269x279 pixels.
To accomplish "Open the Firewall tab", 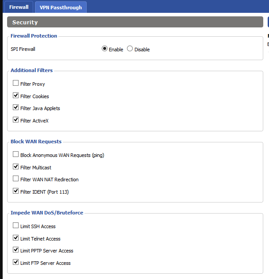I will pyautogui.click(x=19, y=7).
